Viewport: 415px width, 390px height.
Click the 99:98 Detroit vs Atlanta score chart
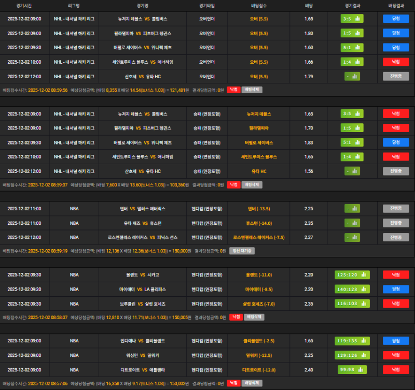pos(352,369)
